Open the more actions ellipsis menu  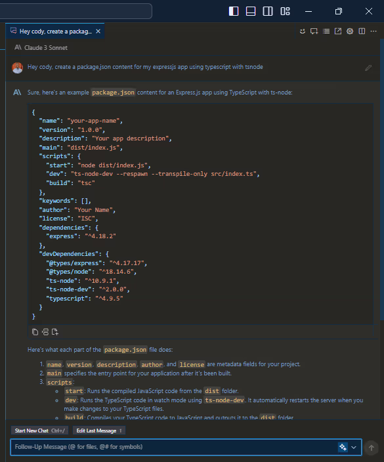click(373, 31)
